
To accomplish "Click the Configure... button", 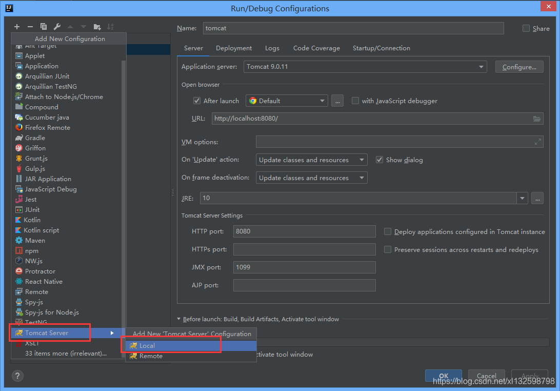I will [x=519, y=67].
